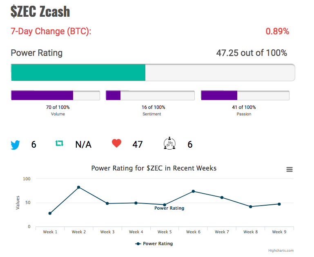Click the chart title for $ZEC
Image resolution: width=314 pixels, height=257 pixels.
tap(154, 168)
